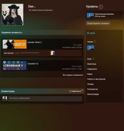Open Все недавно запущенные link
The width and height of the screenshot is (124, 131).
tap(73, 75)
